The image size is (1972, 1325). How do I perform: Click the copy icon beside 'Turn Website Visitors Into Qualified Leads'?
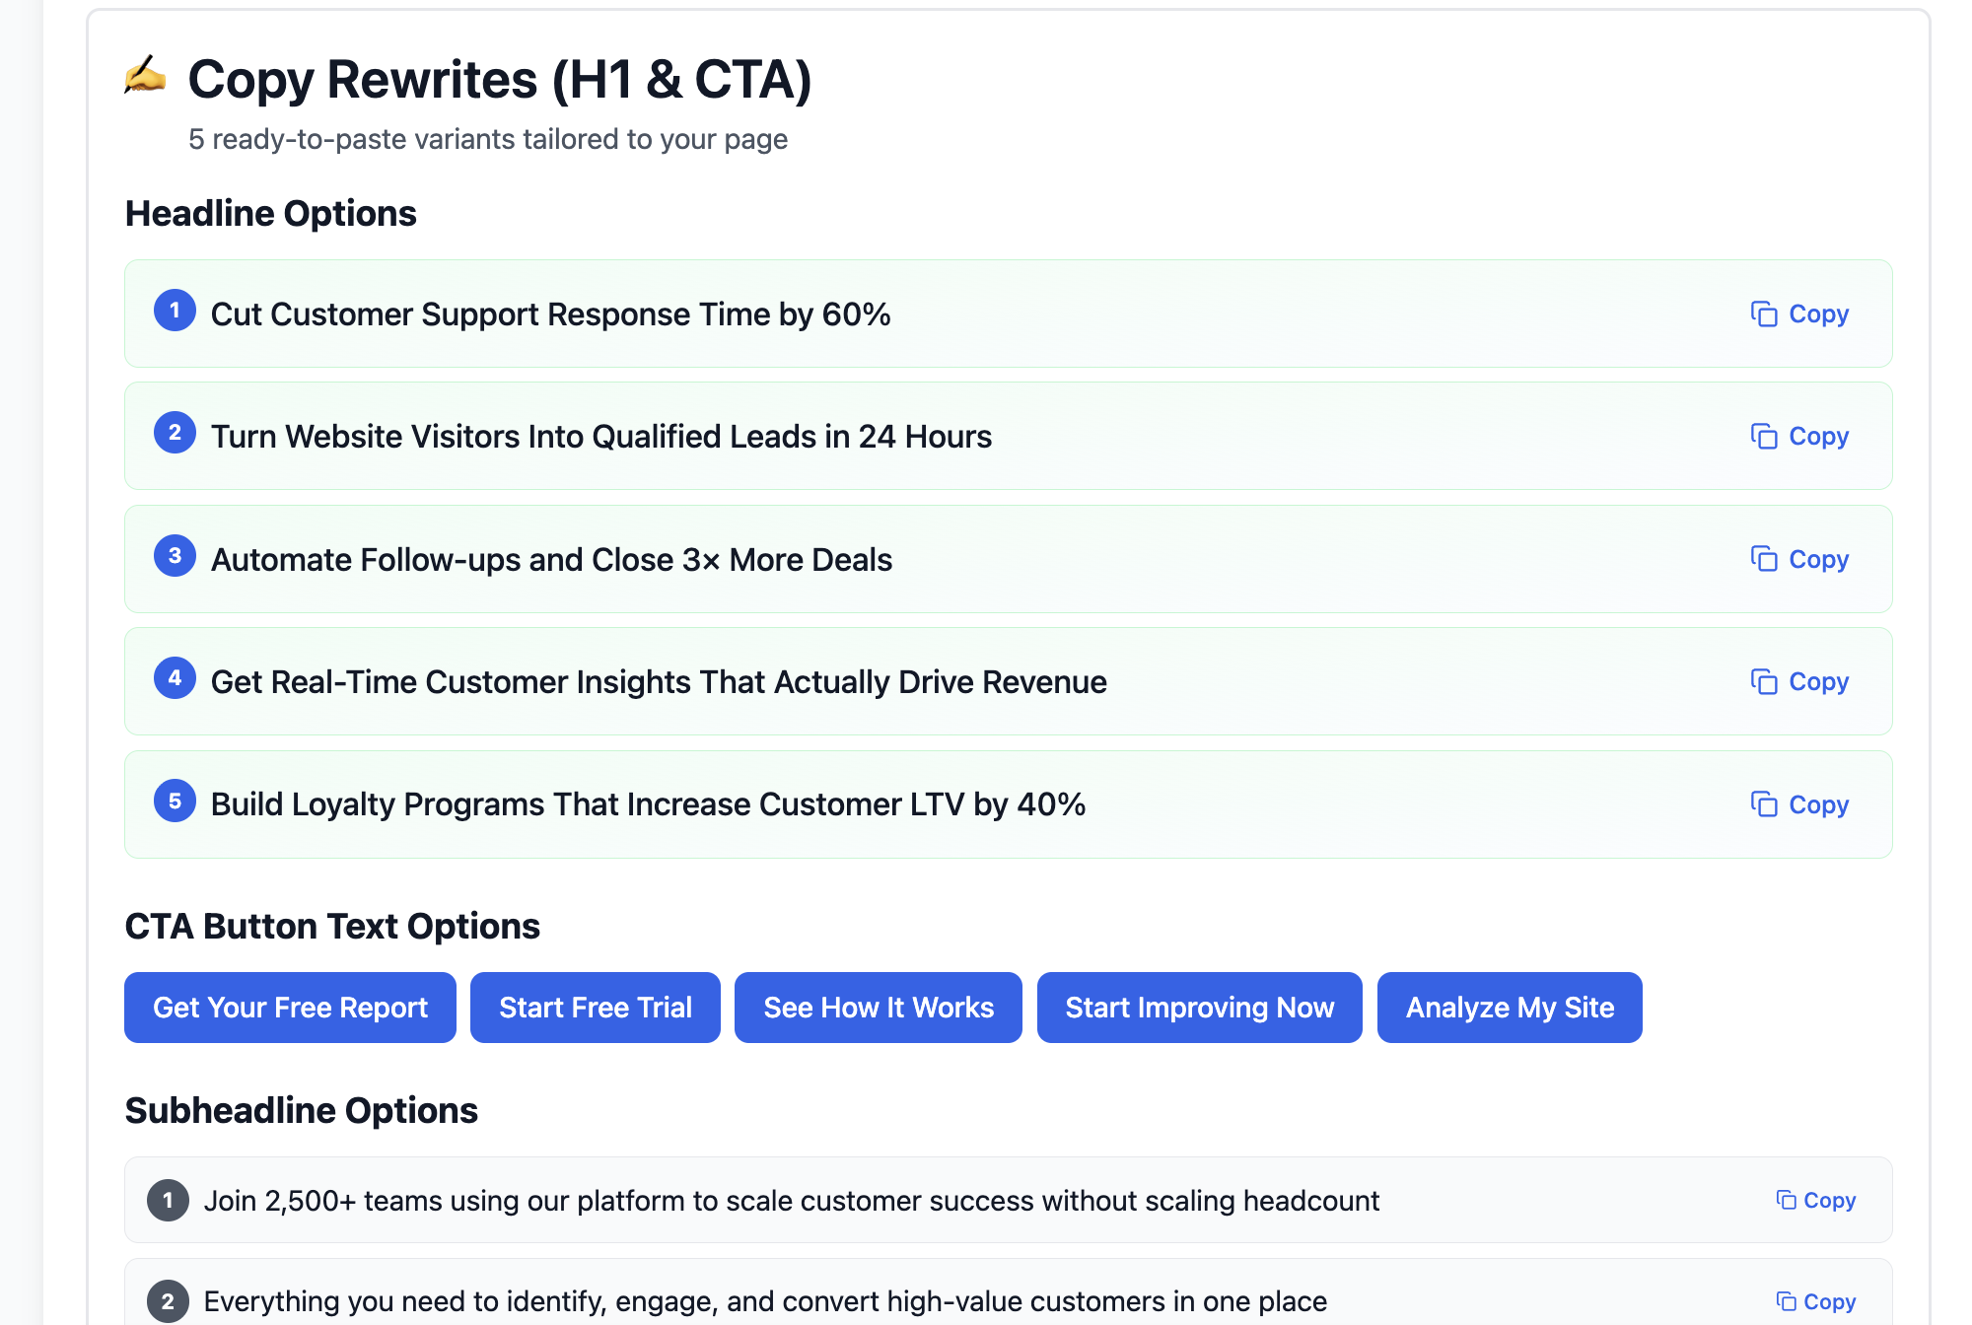point(1764,436)
